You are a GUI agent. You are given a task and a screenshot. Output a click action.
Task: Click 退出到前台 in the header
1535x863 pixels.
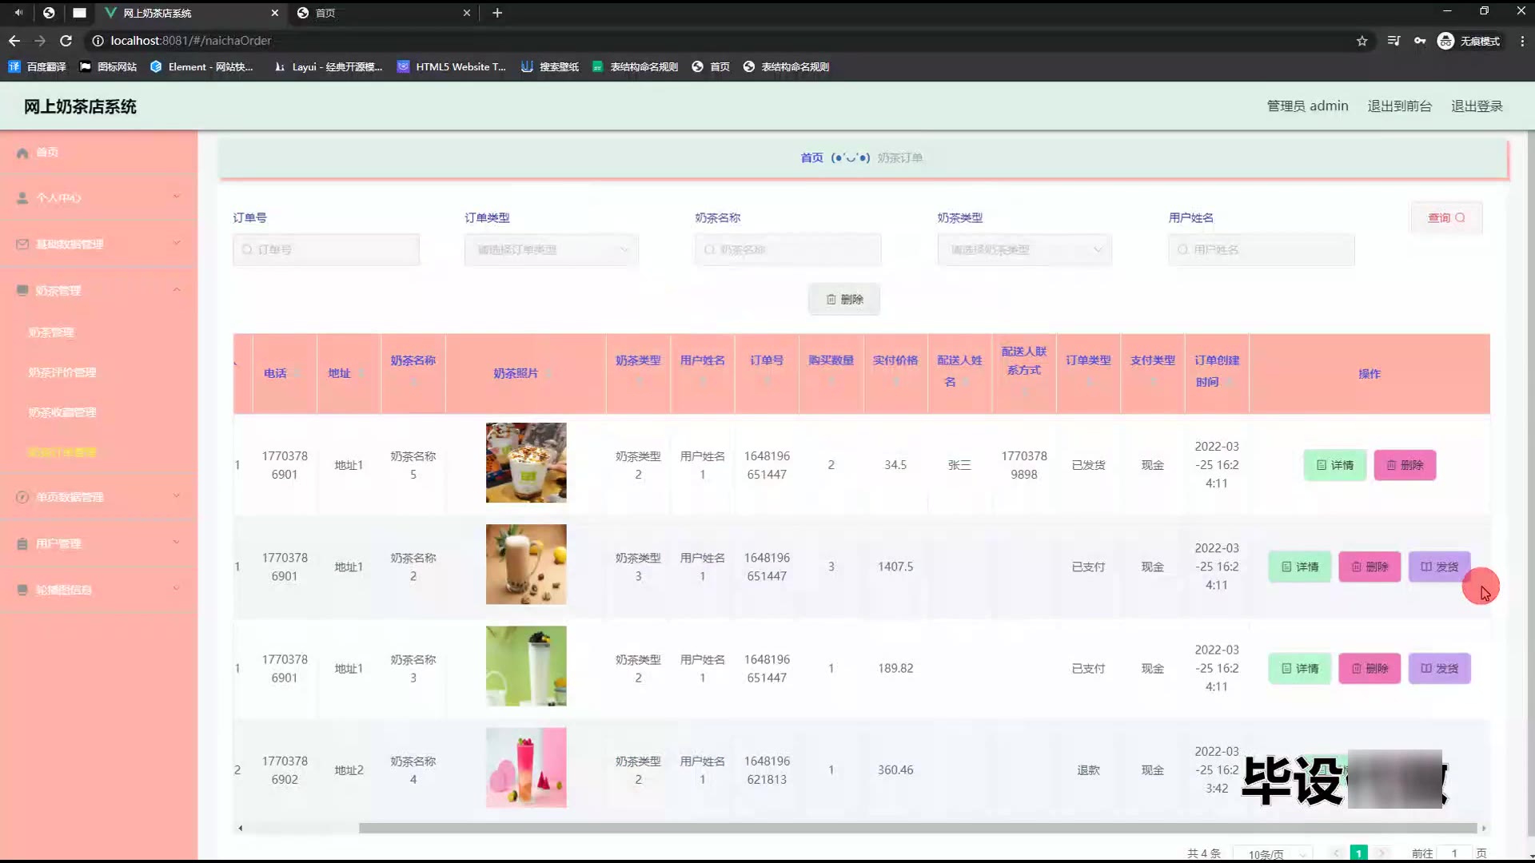point(1399,106)
